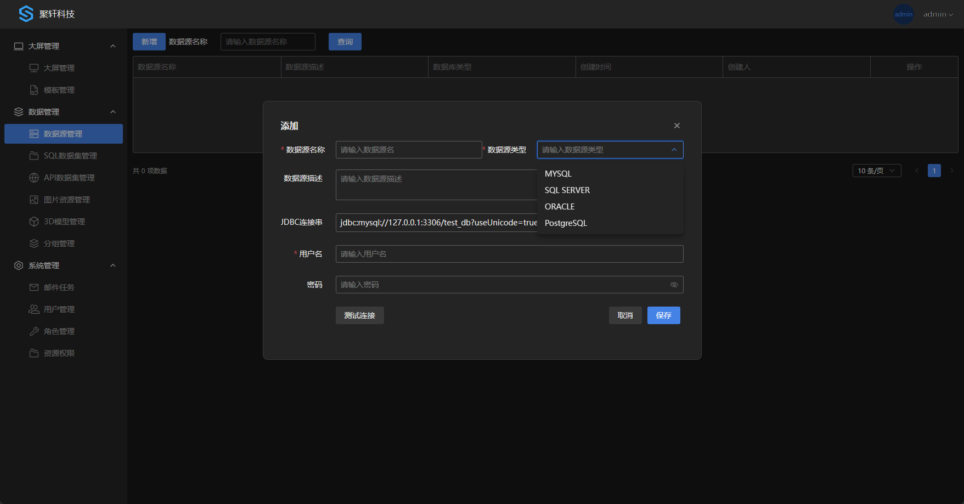Viewport: 964px width, 504px height.
Task: Click the 创建人 column header
Action: pyautogui.click(x=797, y=67)
